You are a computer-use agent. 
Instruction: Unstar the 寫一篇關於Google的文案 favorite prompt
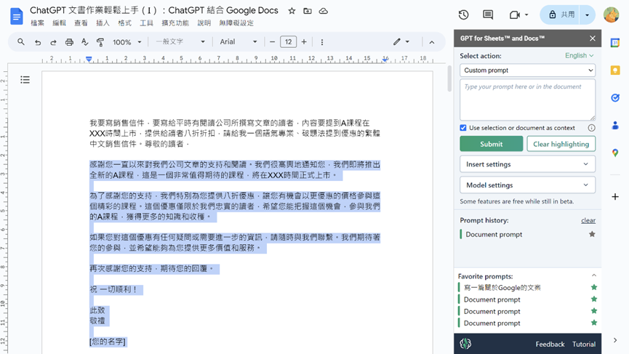pyautogui.click(x=594, y=287)
